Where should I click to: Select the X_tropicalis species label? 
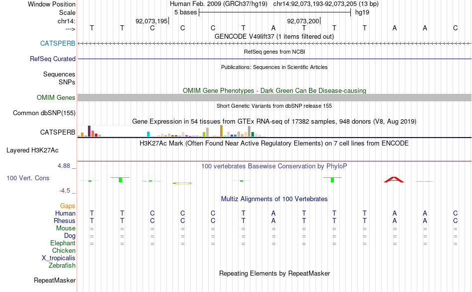(59, 258)
